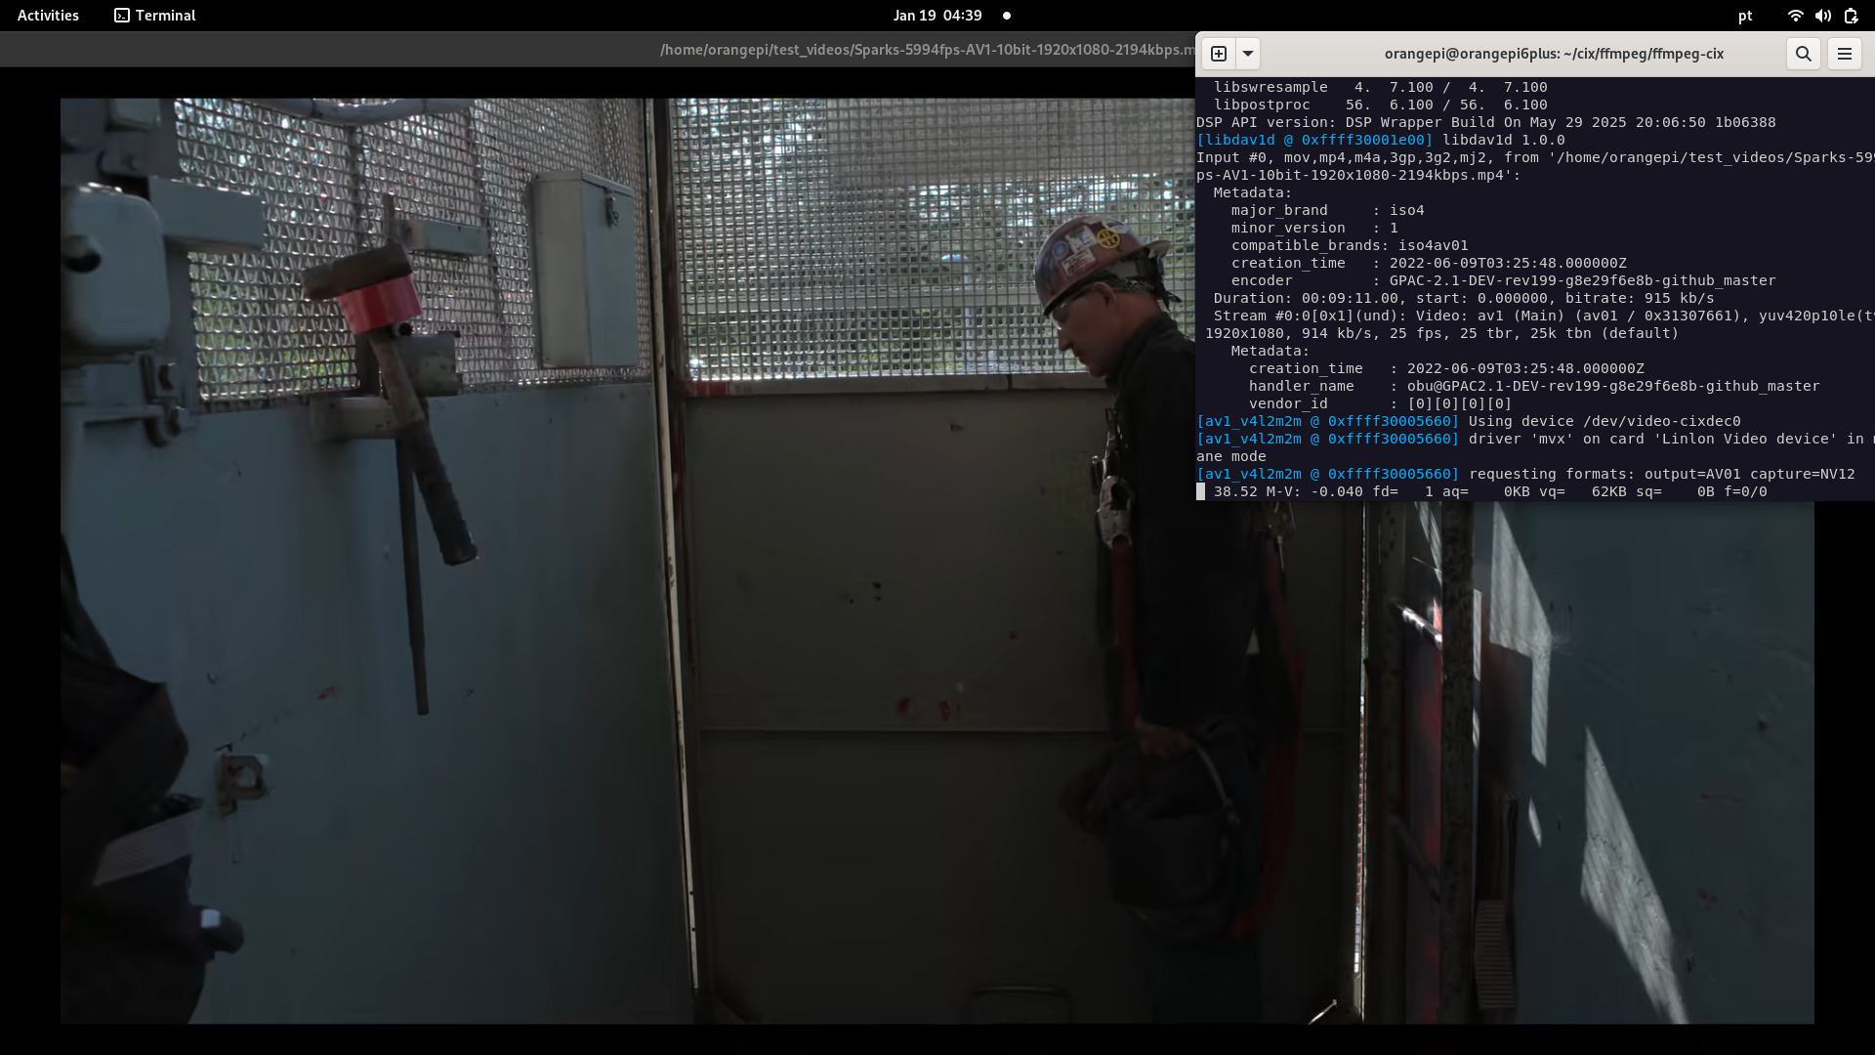Click the video playback area
This screenshot has width=1875, height=1055.
point(625,586)
